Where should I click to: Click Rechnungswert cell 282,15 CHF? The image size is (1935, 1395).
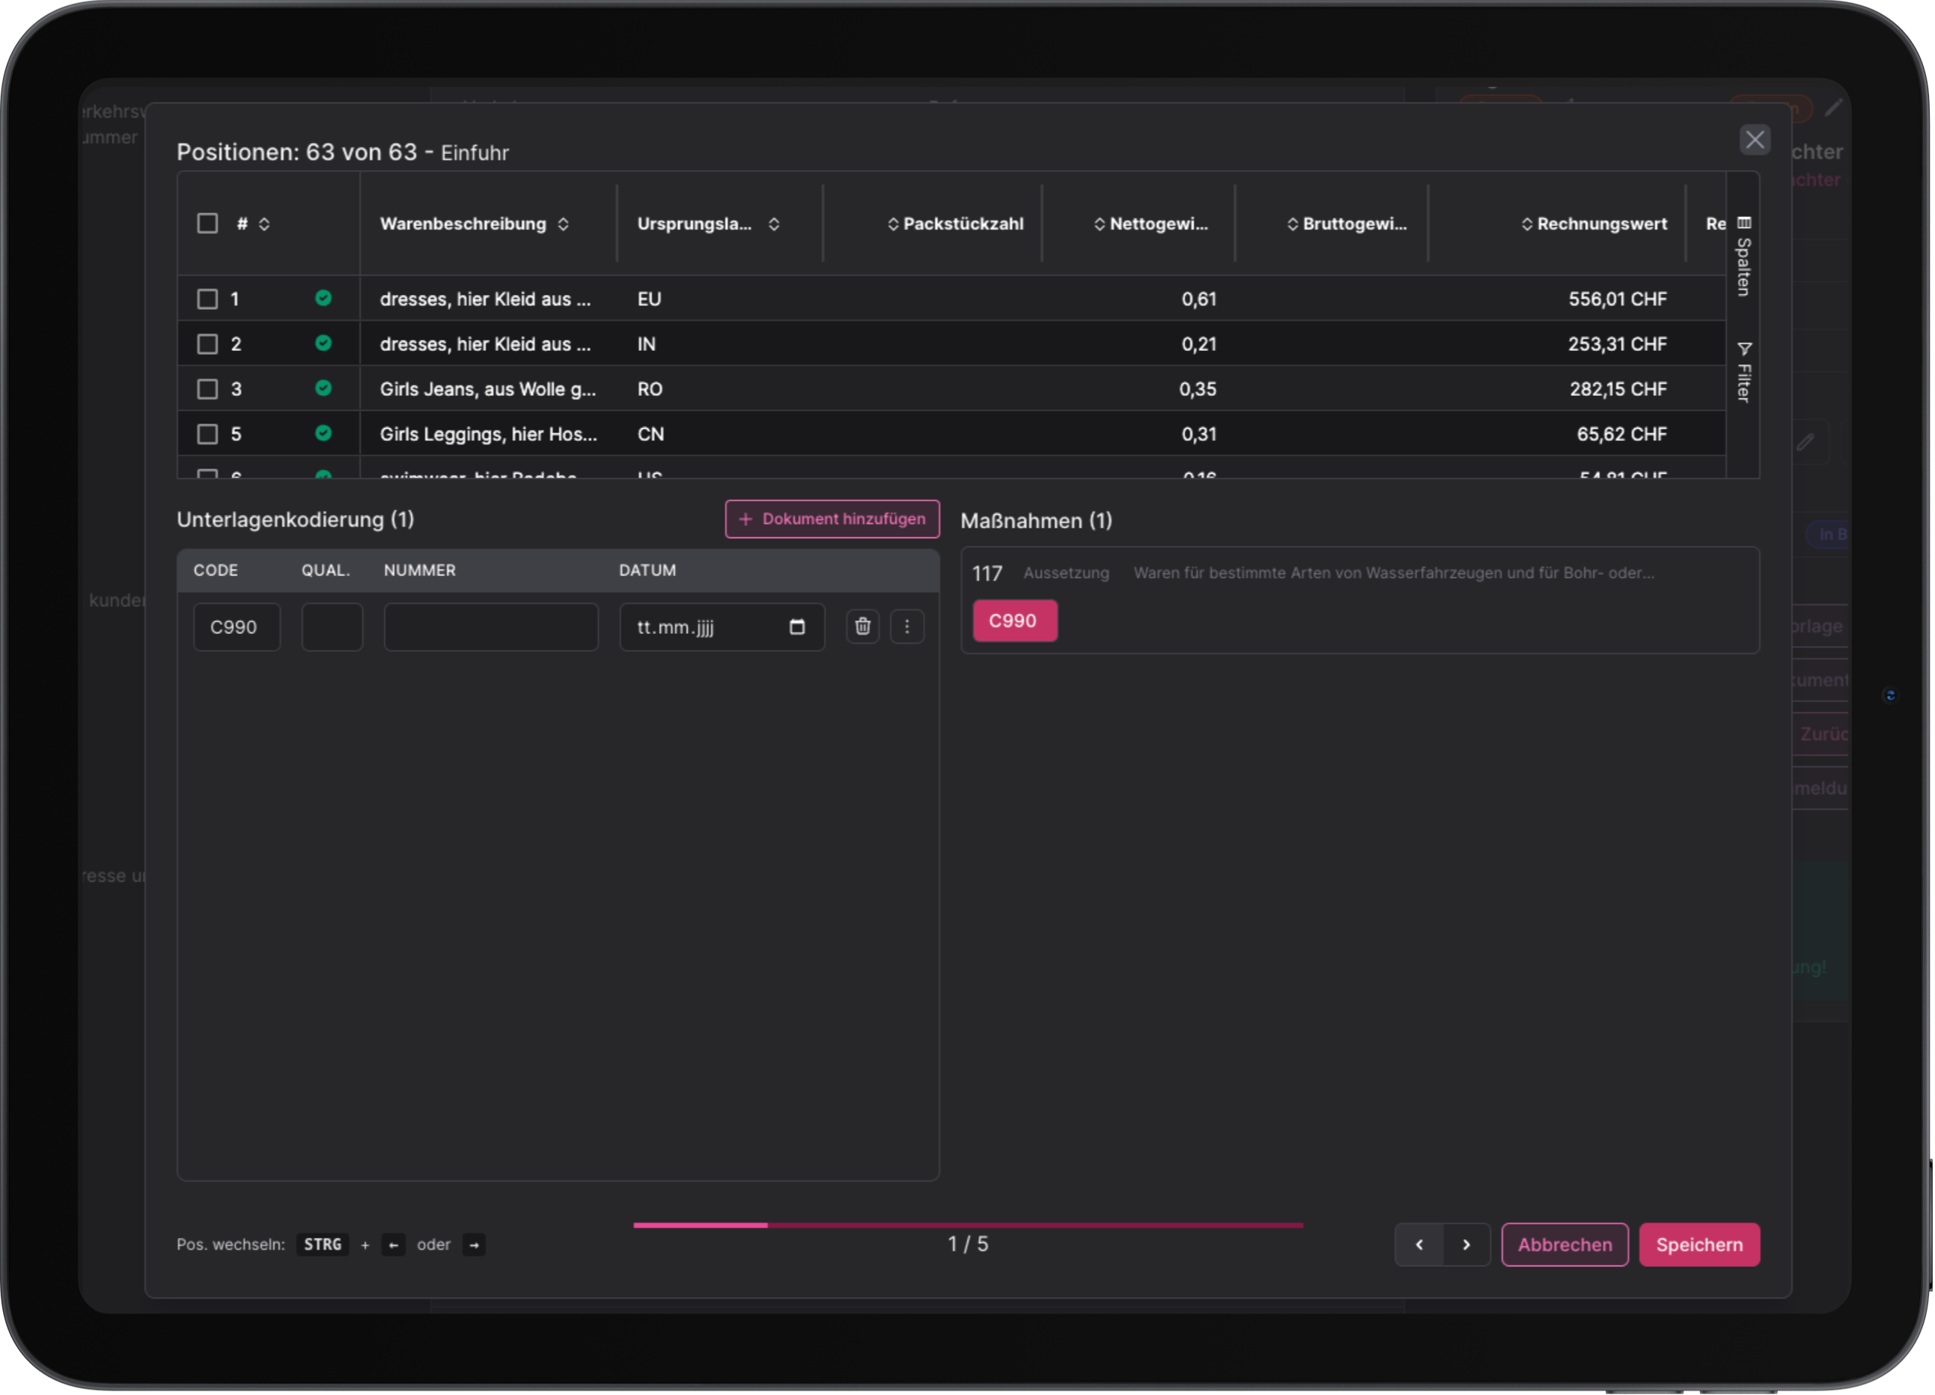(1618, 390)
